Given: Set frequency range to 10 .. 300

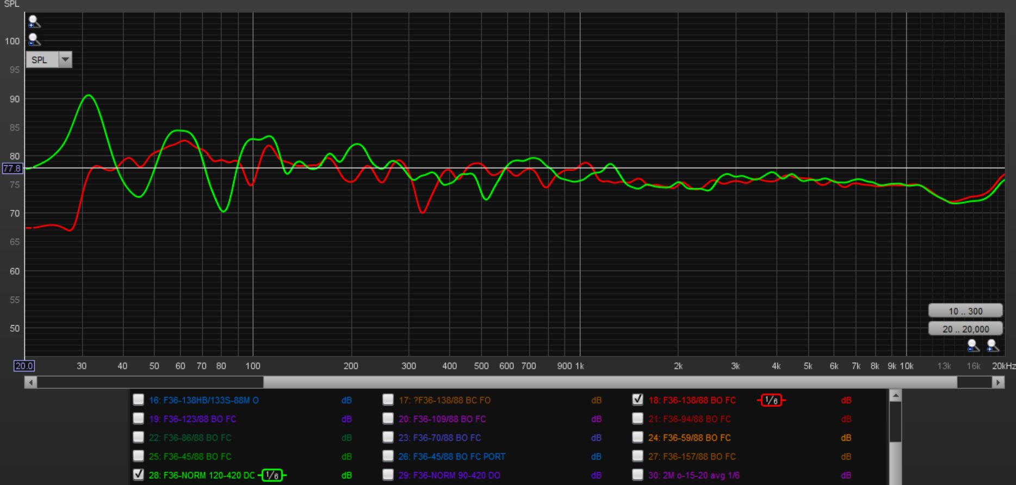Looking at the screenshot, I should click(965, 311).
